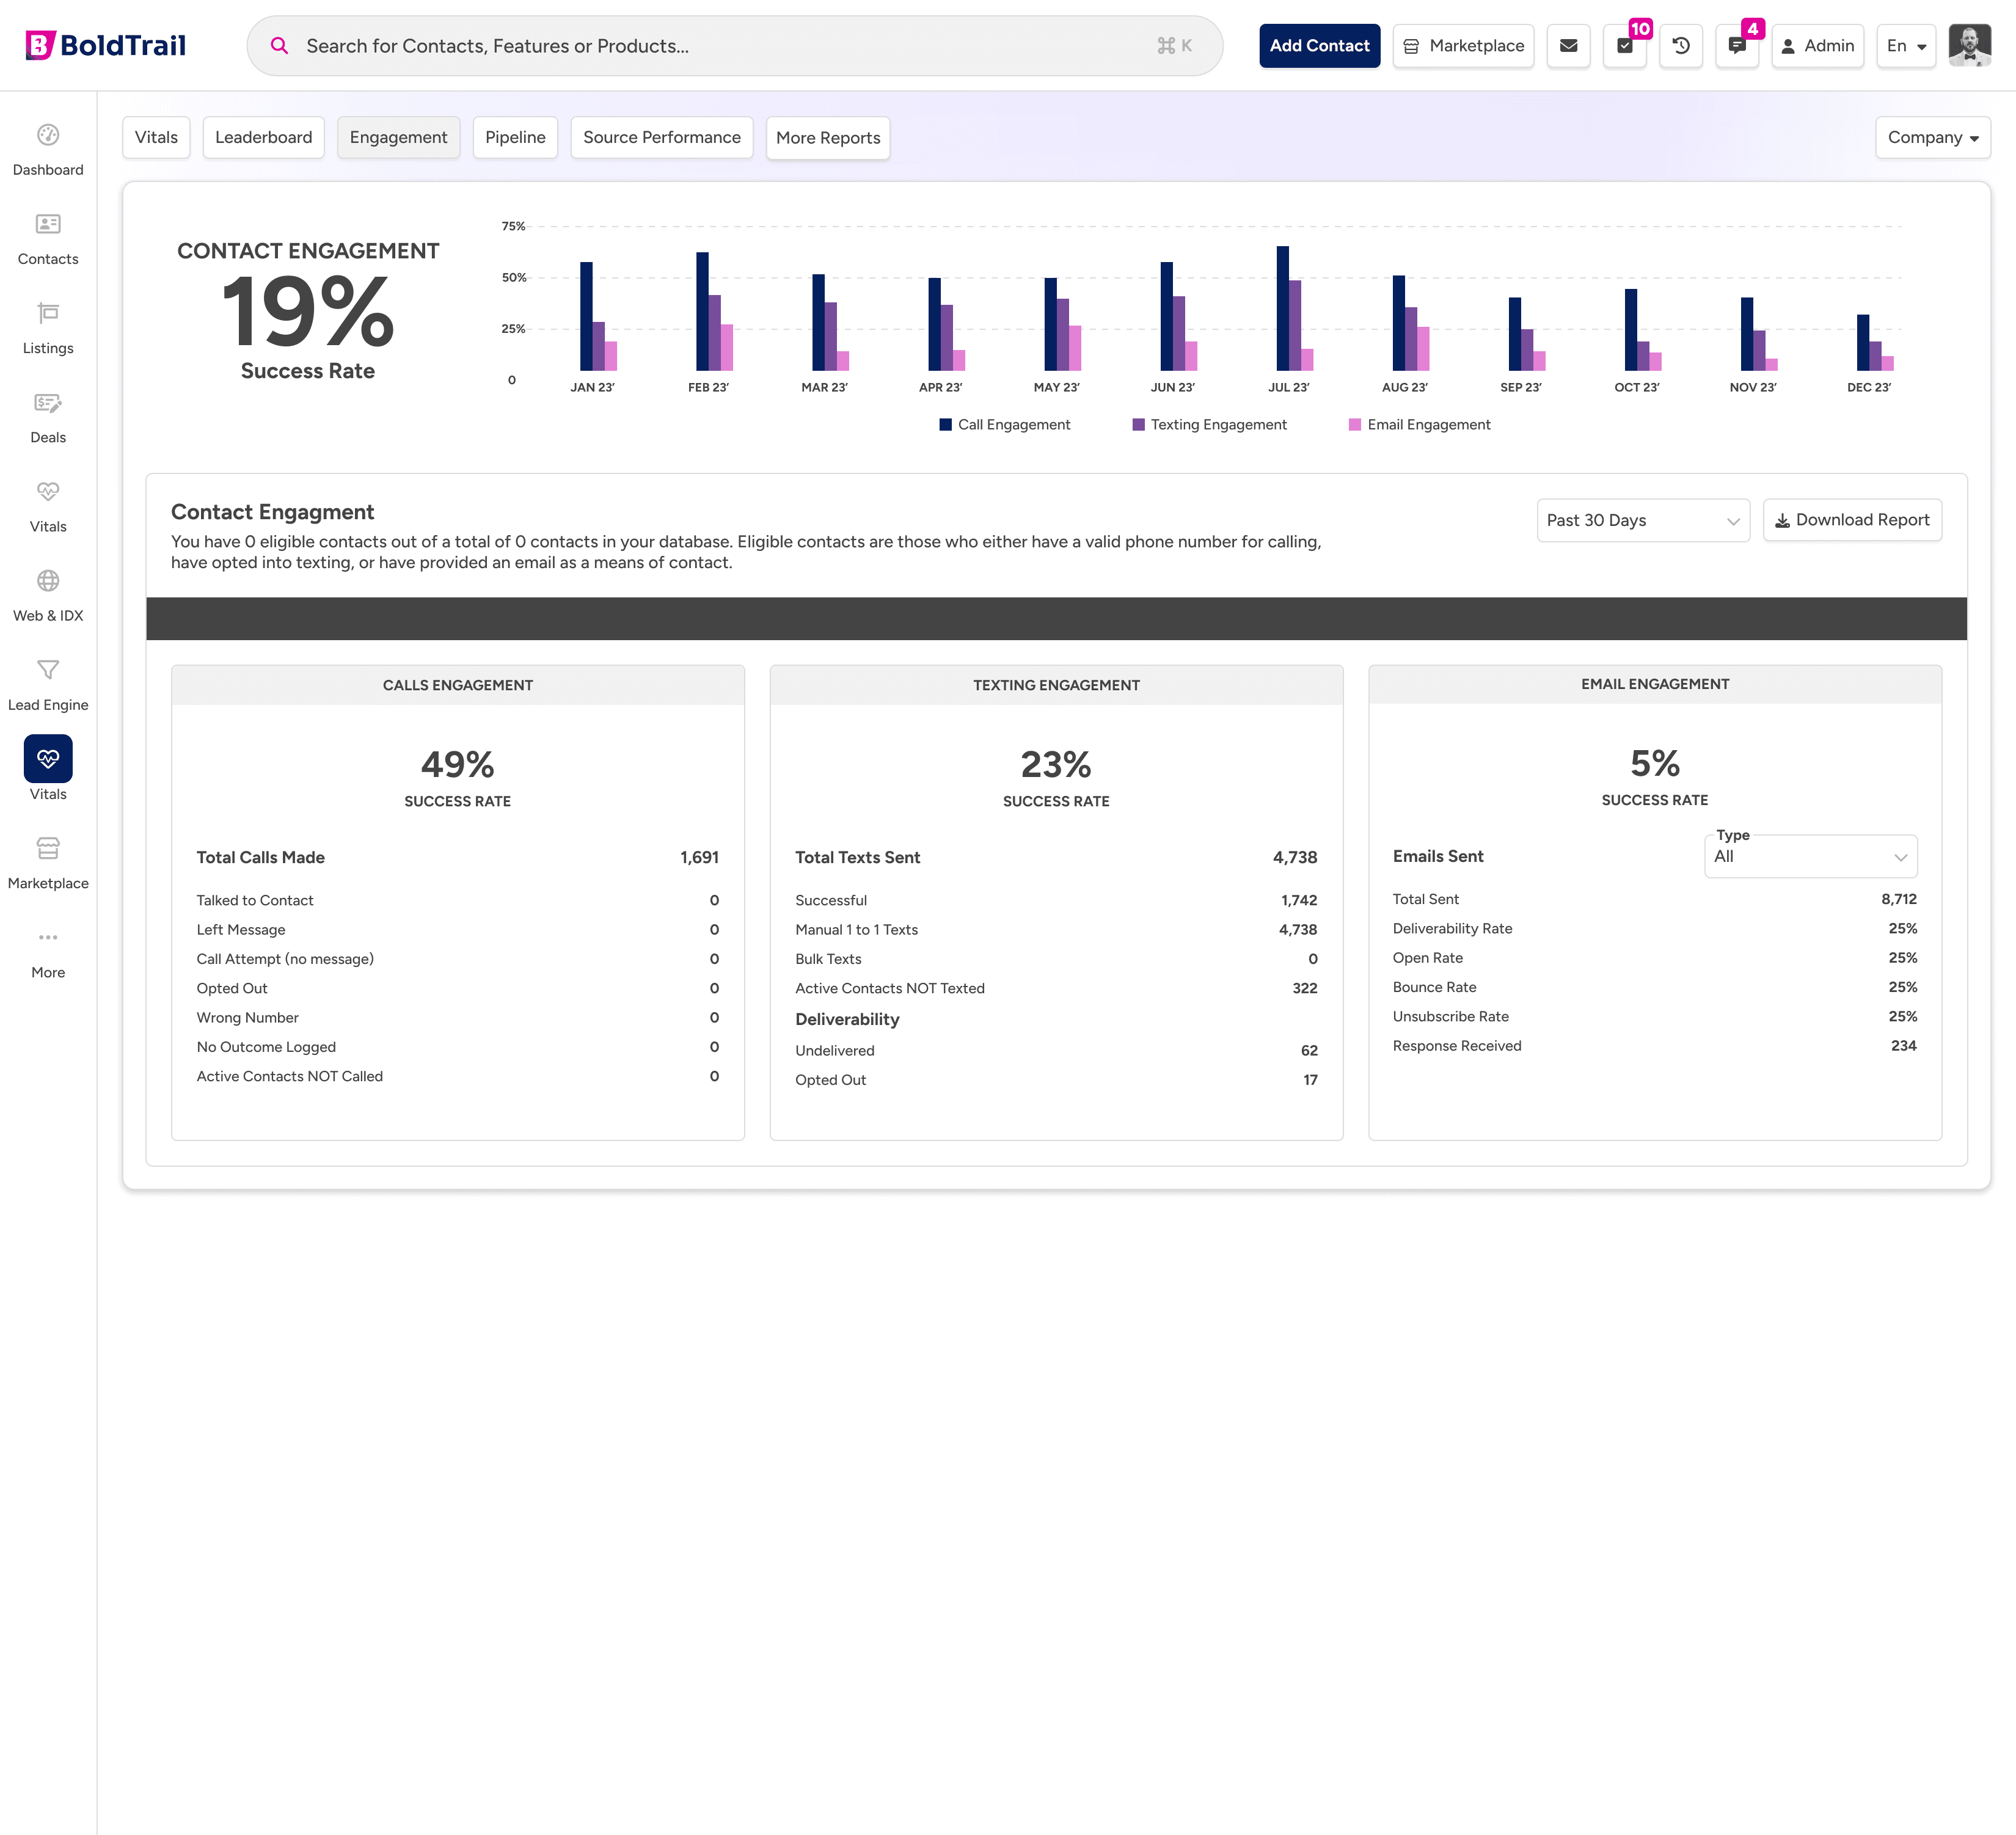The image size is (2016, 1835).
Task: Click the Bulk Texts row
Action: [x=1056, y=959]
